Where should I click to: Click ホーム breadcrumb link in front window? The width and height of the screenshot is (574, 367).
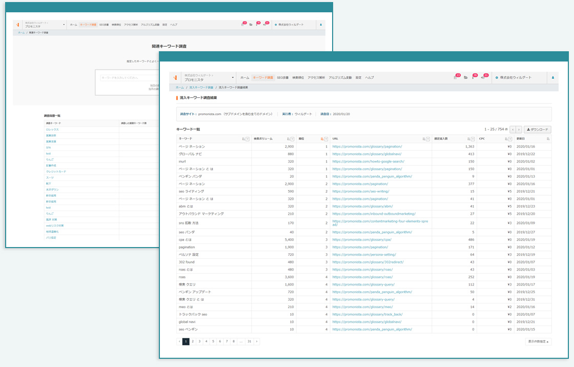coord(180,88)
